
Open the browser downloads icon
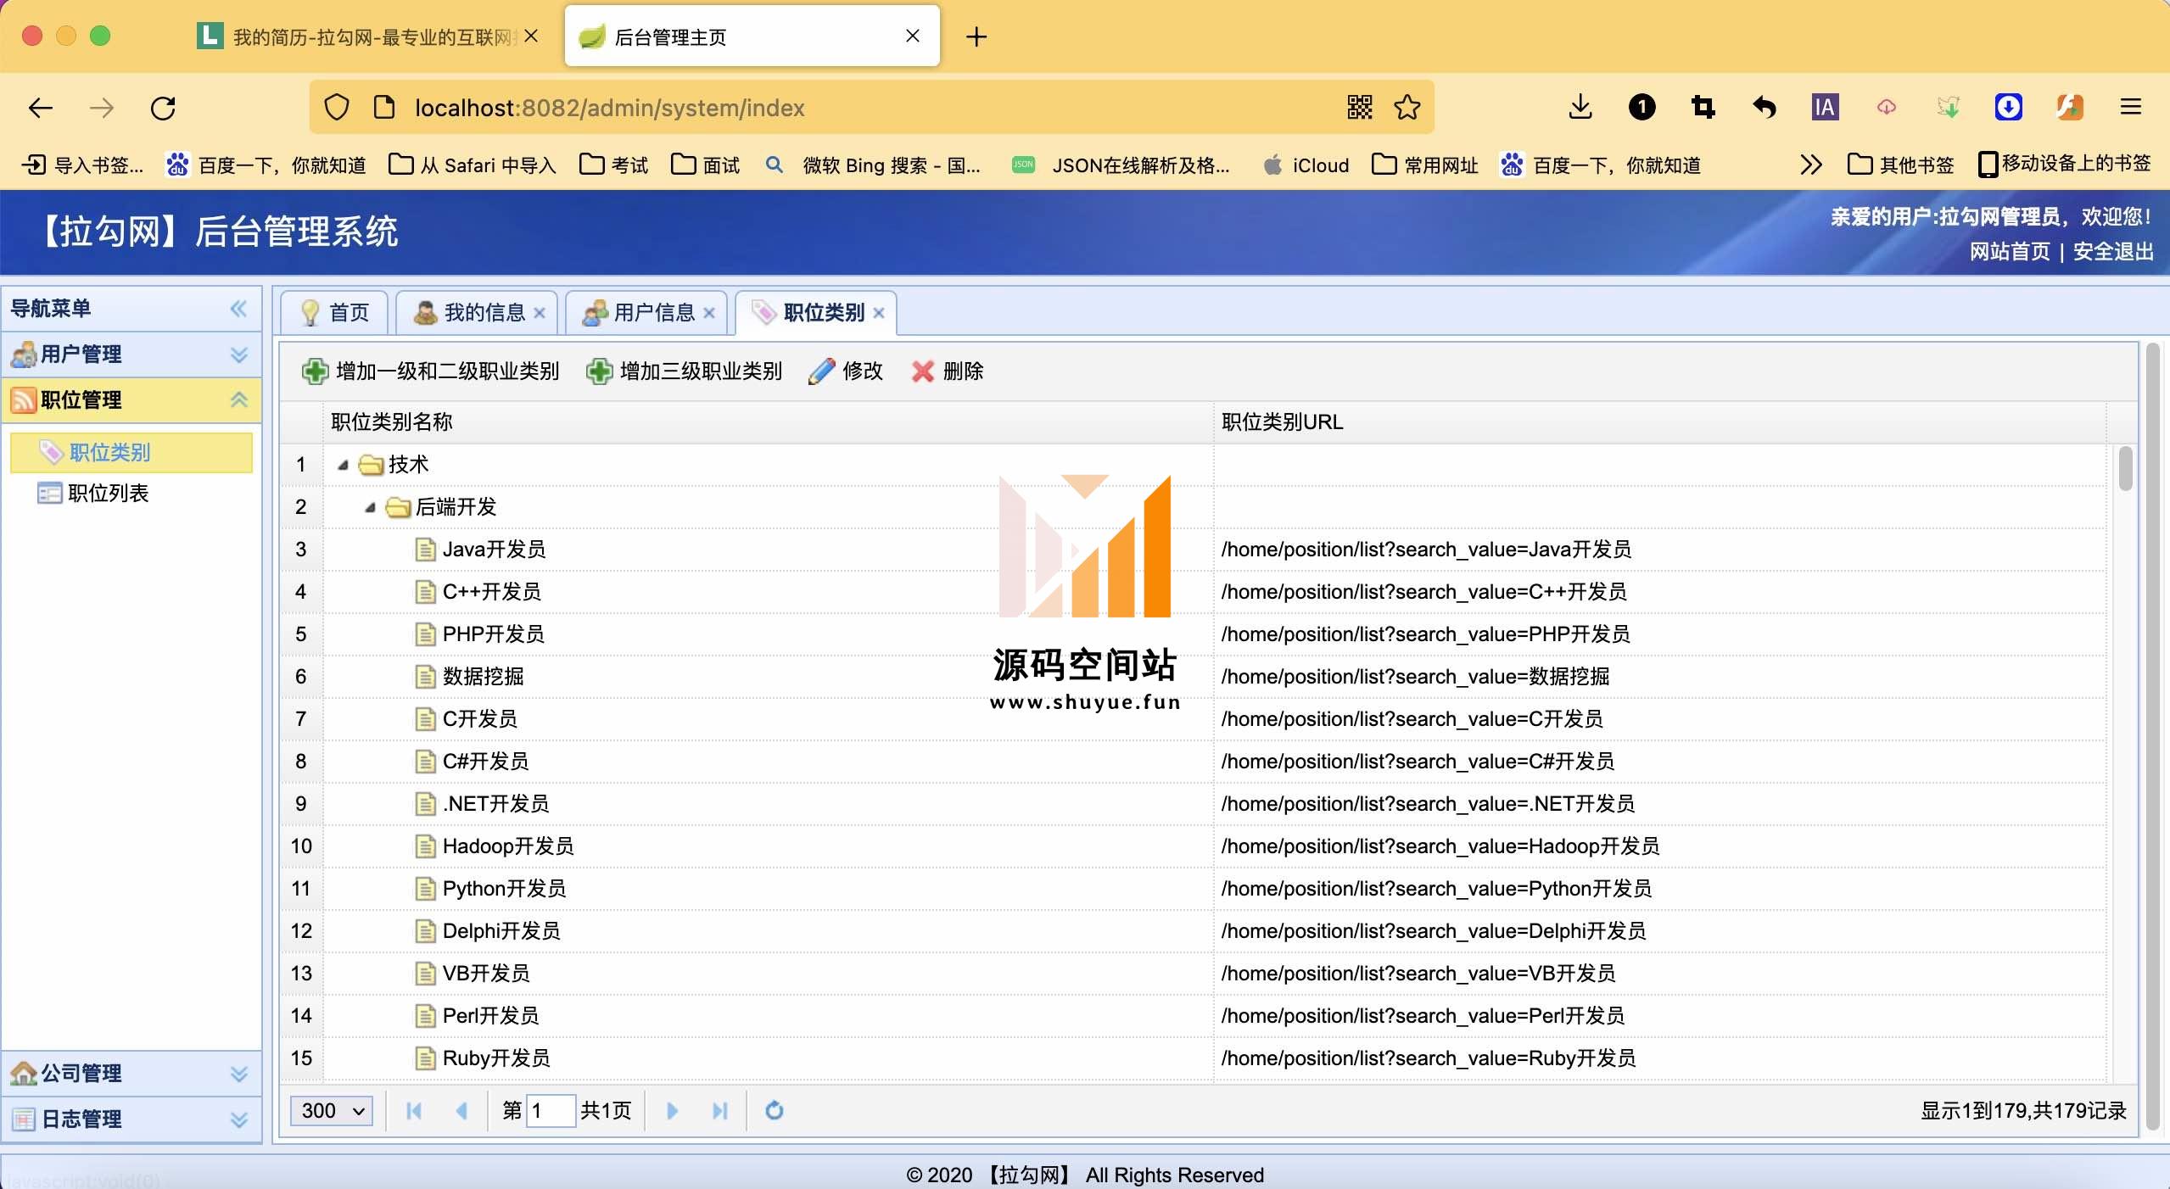[1580, 107]
